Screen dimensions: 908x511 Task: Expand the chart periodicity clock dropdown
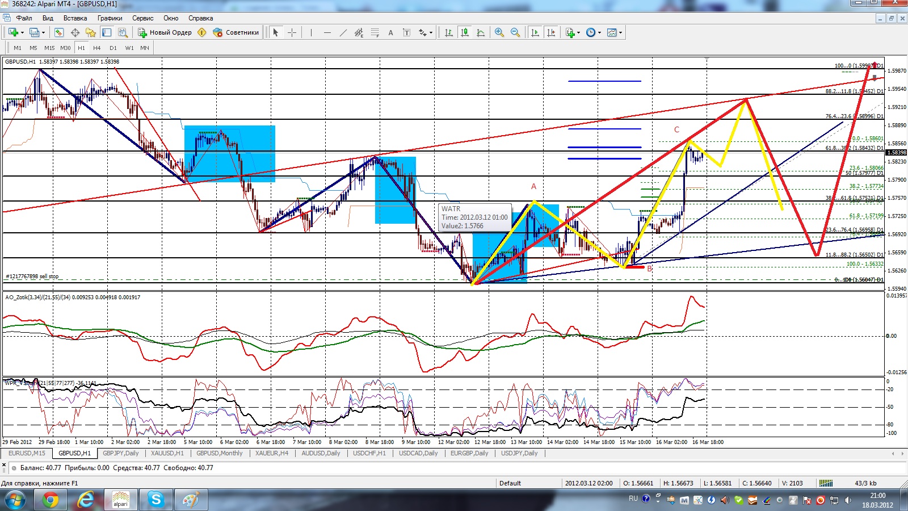593,32
